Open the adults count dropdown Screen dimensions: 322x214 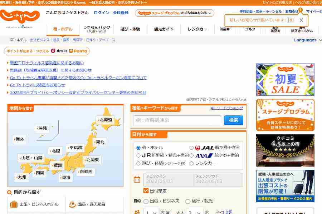195,212
